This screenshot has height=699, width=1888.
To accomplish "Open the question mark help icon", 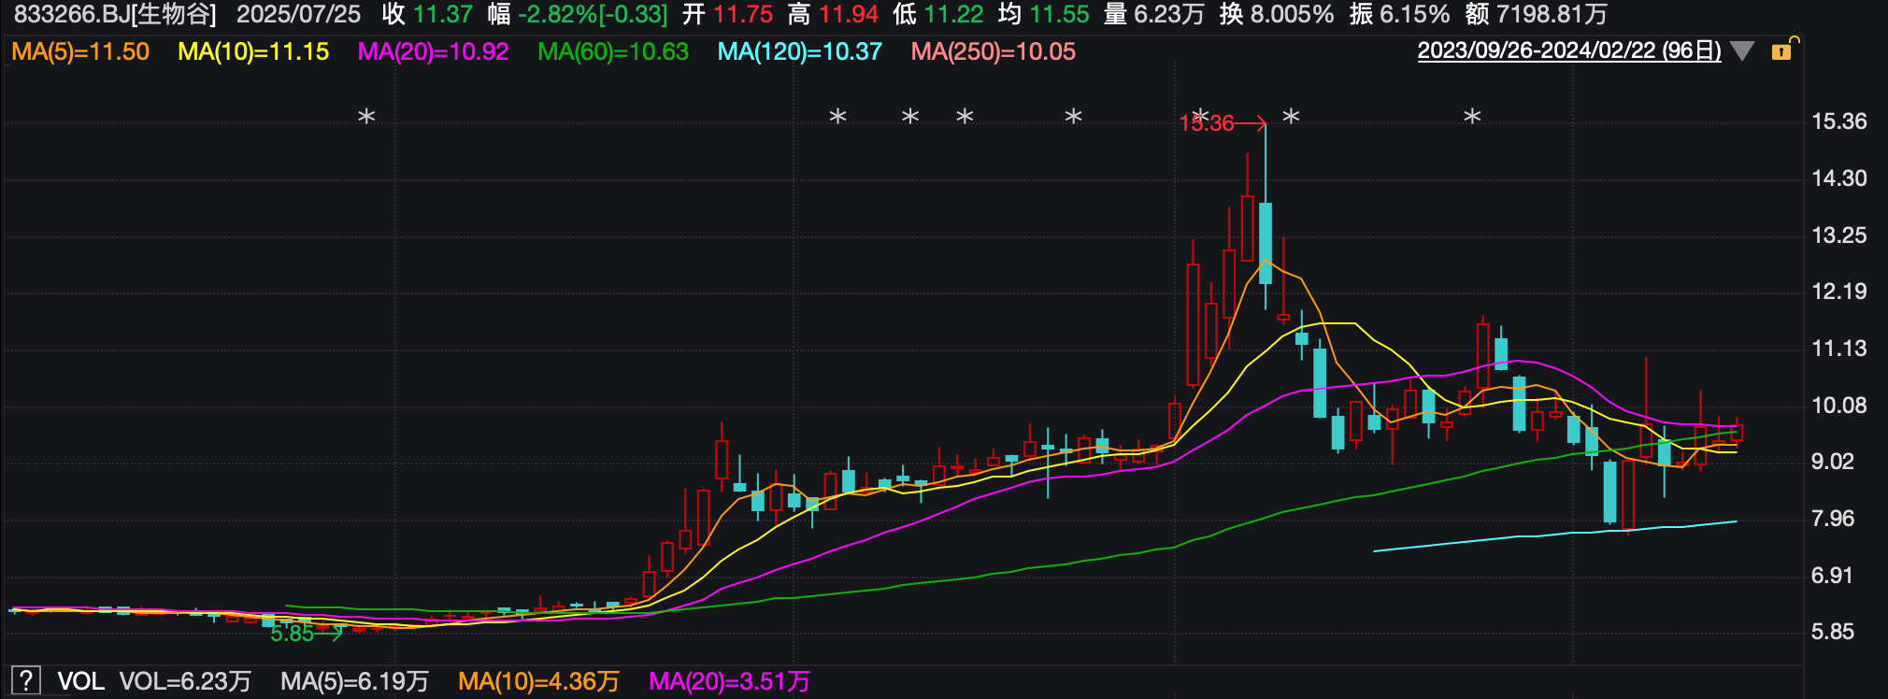I will click(26, 680).
